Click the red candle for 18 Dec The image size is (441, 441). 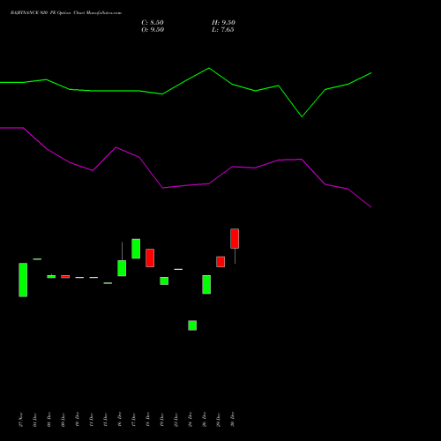coord(150,258)
